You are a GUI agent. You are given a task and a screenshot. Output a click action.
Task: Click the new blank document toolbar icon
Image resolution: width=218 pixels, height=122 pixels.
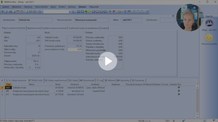coord(27,11)
